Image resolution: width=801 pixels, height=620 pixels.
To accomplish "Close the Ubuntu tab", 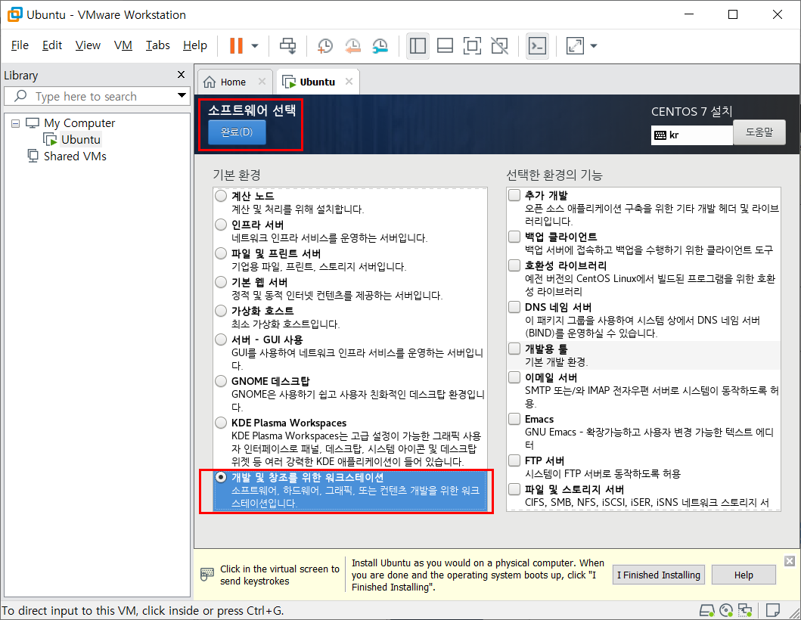I will [x=349, y=81].
